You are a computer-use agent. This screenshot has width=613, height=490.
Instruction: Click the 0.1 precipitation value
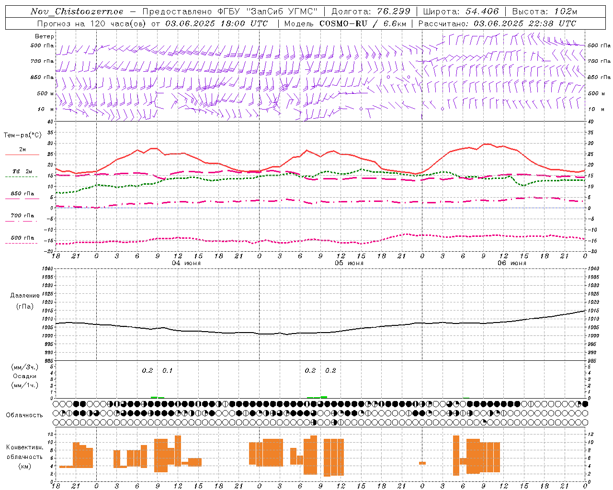coord(168,370)
